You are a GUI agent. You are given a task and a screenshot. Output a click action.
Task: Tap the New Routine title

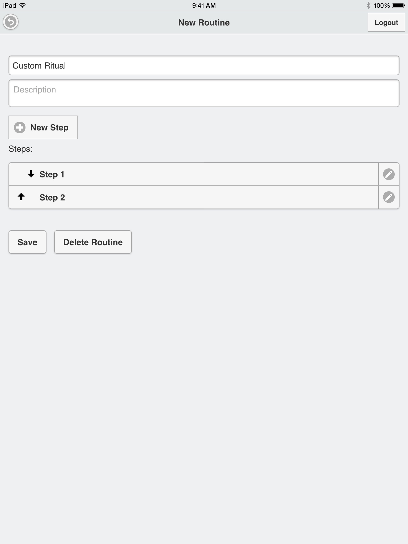click(204, 23)
